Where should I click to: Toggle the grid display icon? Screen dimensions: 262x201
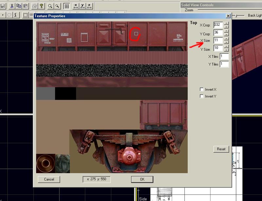pos(66,6)
